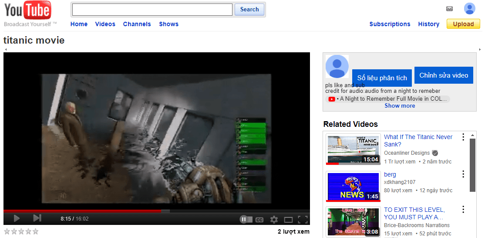Open the 'berg' NEWS thumbnail
495x238 pixels.
pos(353,187)
